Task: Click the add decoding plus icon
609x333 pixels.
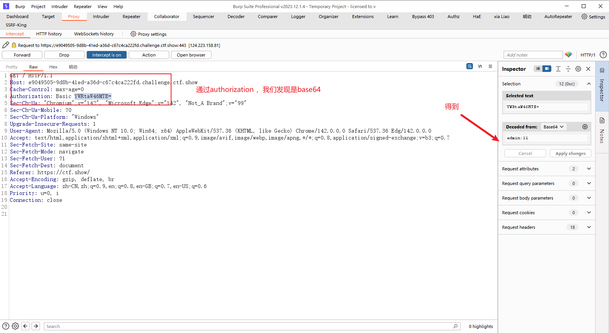Action: [585, 127]
